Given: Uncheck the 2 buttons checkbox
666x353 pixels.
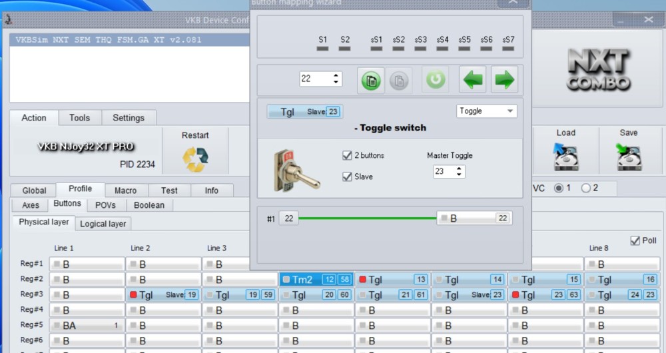Looking at the screenshot, I should 347,155.
